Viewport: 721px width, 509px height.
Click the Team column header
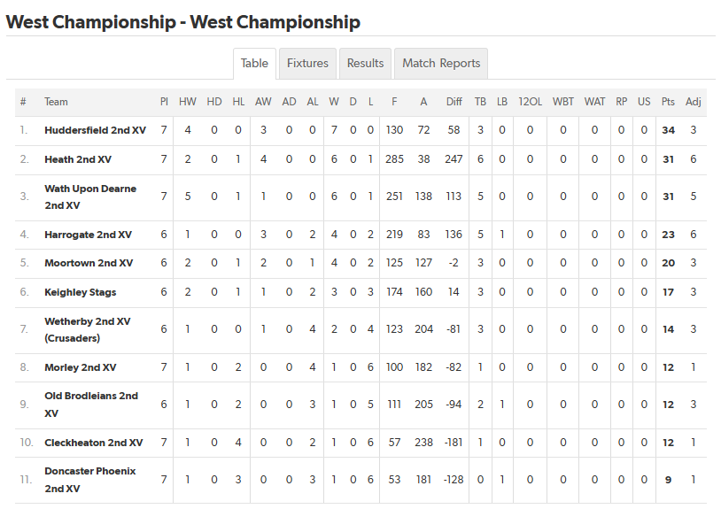[56, 102]
